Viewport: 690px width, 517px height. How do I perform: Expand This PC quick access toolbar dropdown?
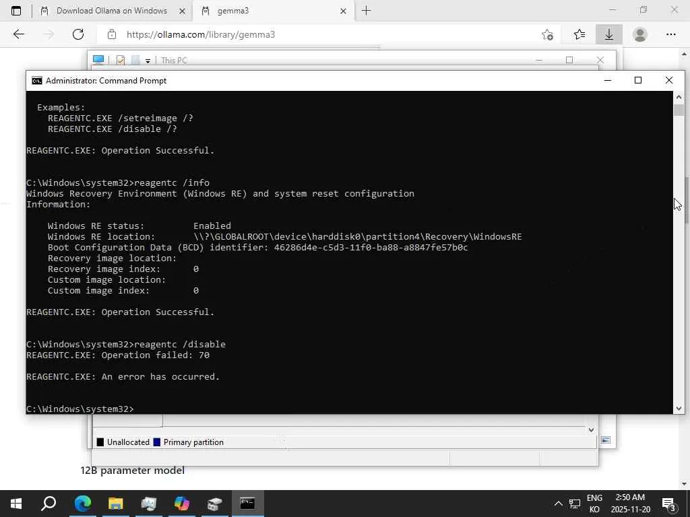click(x=148, y=61)
